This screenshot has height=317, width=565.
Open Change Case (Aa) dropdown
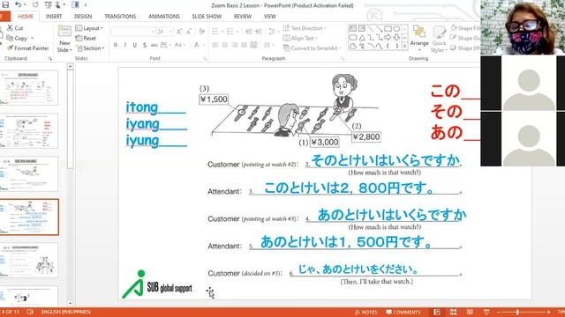tap(179, 45)
